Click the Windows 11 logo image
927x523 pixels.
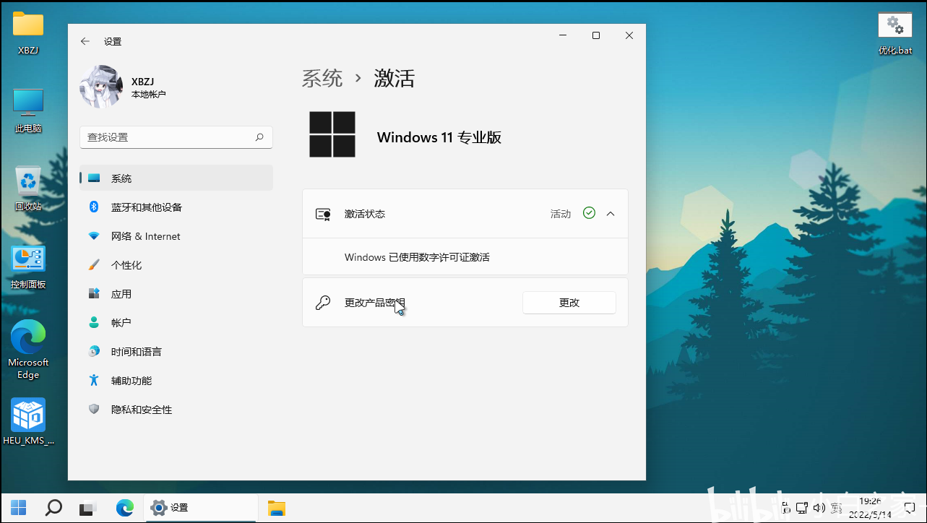pos(332,134)
